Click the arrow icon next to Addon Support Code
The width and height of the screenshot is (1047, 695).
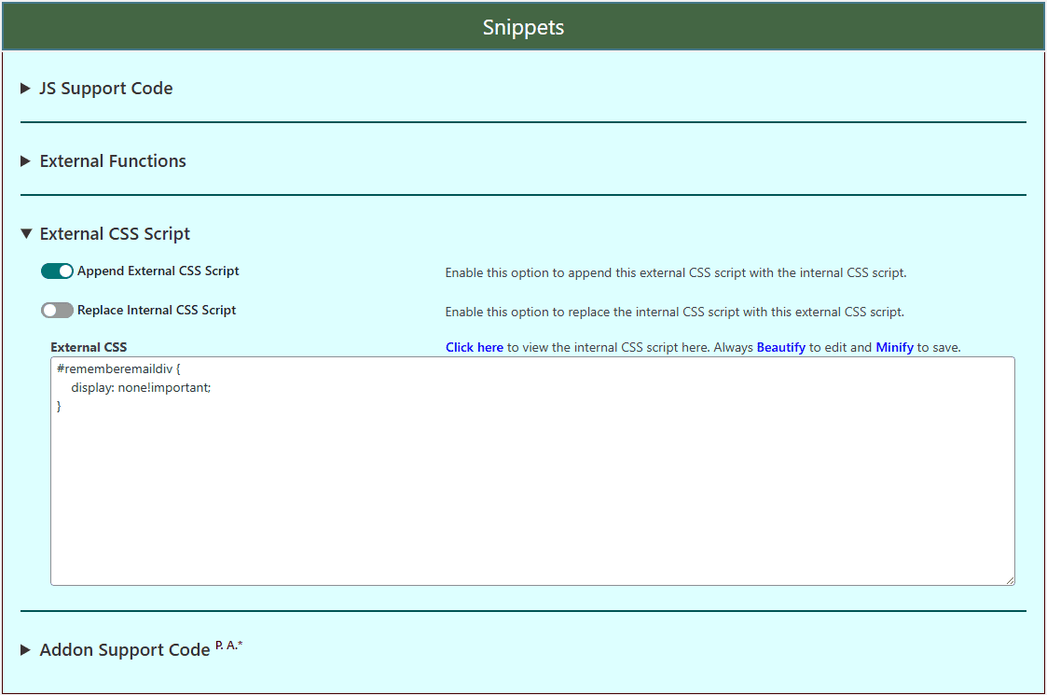(23, 649)
